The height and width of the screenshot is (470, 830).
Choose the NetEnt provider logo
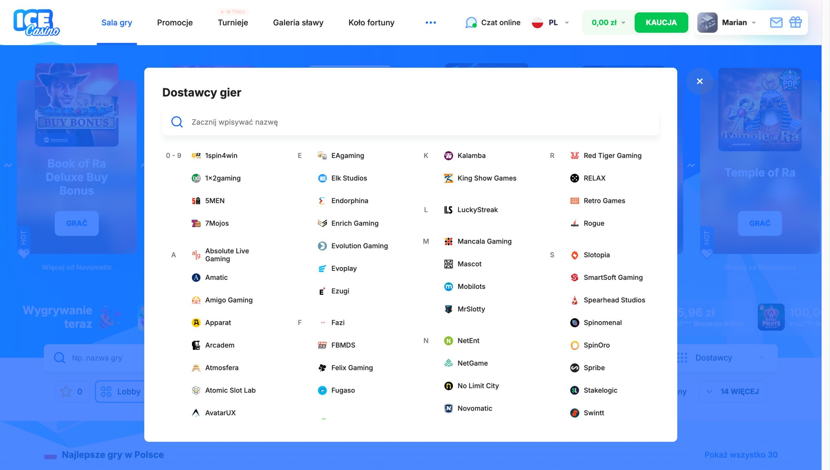coord(448,340)
